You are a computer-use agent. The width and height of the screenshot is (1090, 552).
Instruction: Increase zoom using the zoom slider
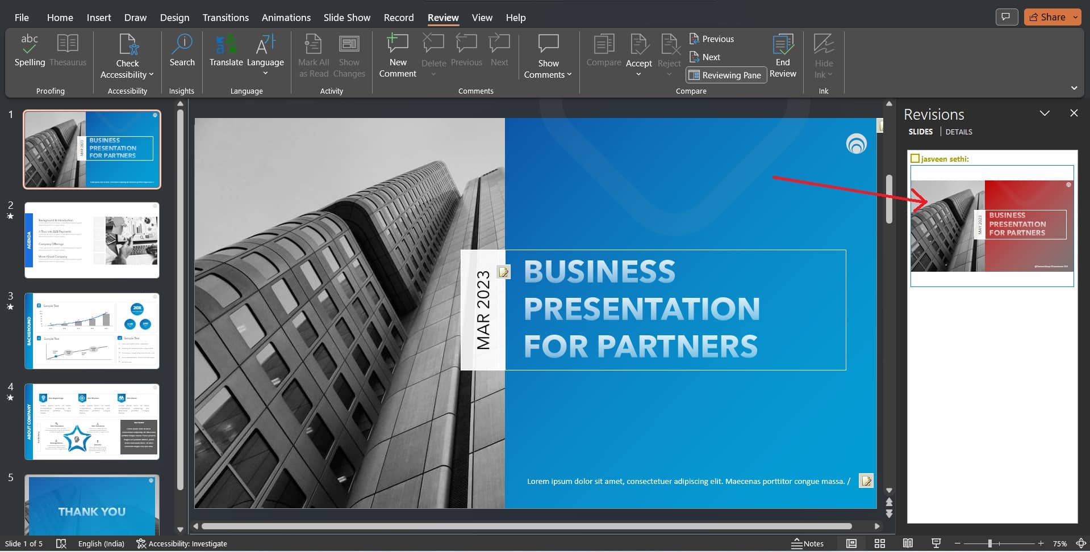click(1042, 543)
